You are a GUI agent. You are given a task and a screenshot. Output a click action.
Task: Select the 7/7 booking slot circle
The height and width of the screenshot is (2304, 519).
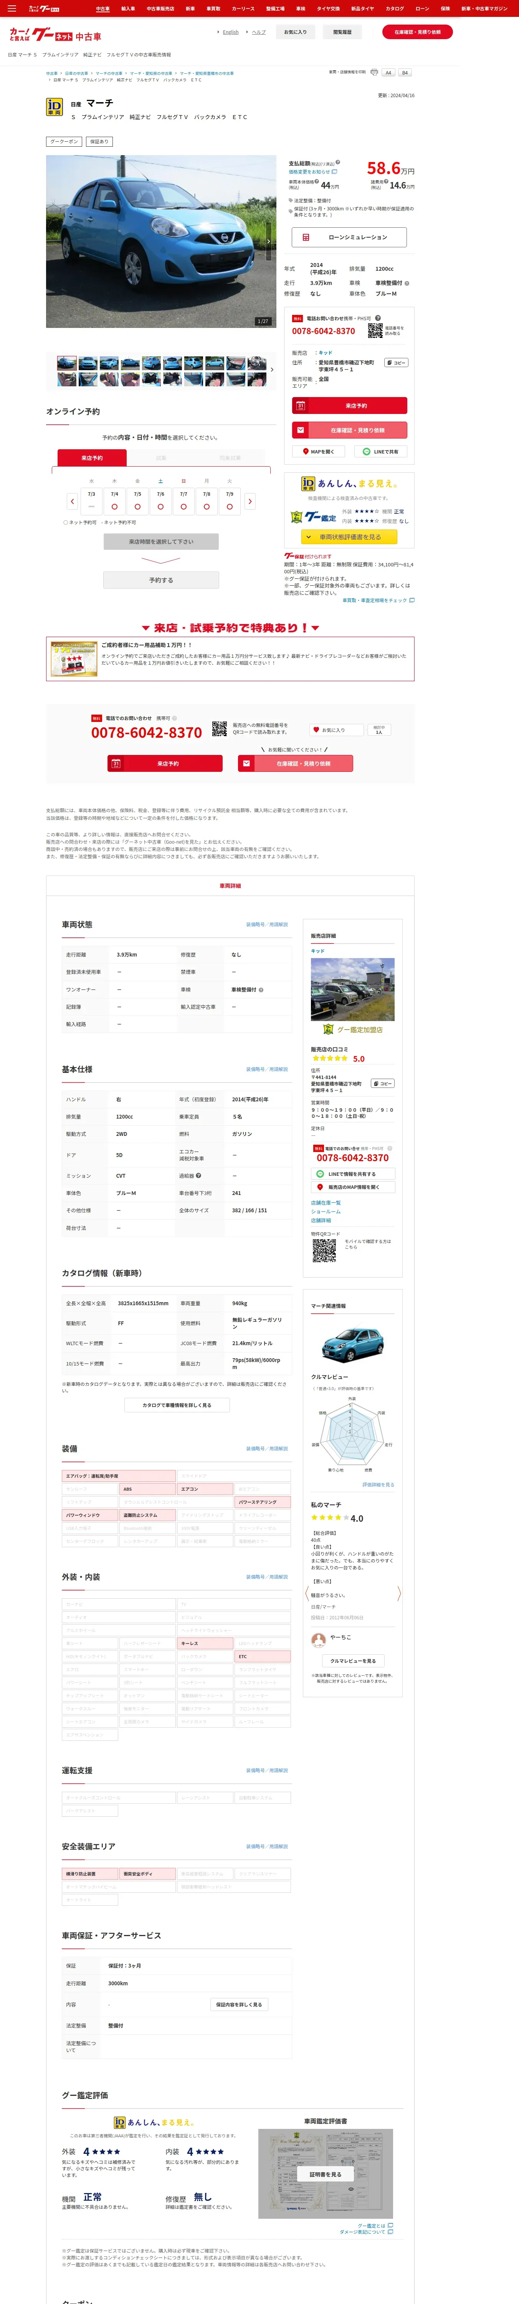pos(183,506)
